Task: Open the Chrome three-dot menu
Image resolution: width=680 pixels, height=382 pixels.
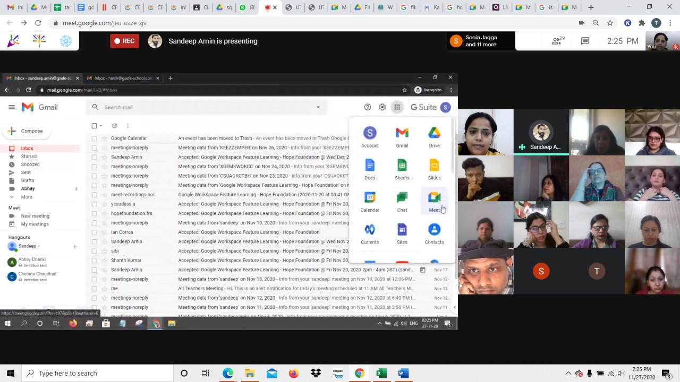Action: pos(670,23)
